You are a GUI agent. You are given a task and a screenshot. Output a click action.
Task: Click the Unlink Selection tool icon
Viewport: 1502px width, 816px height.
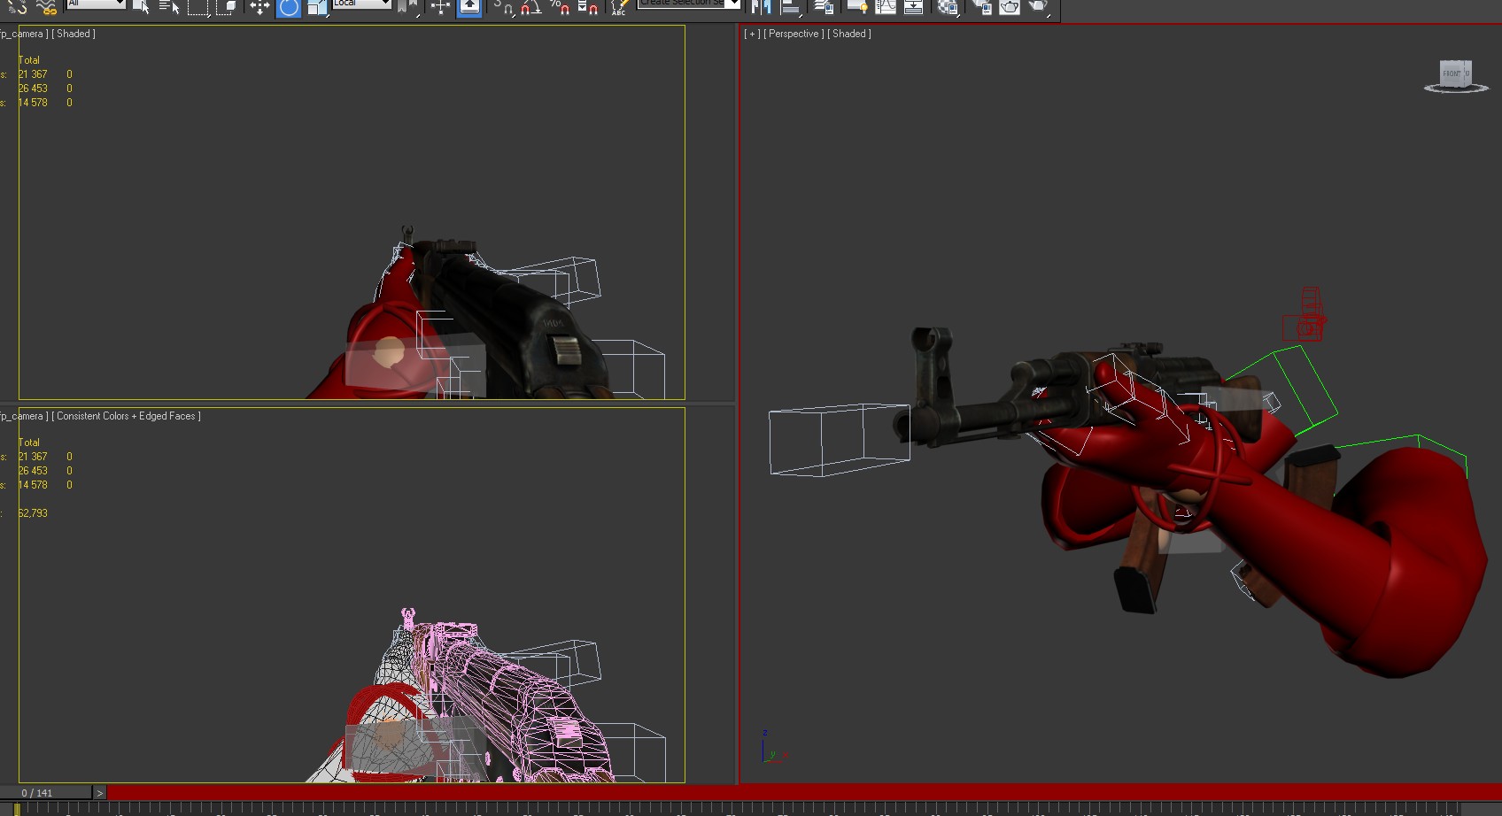(x=18, y=7)
